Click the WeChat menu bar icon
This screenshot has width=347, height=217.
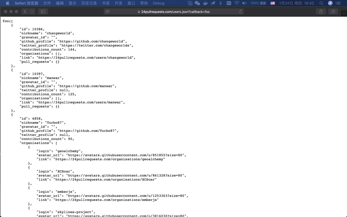tap(197, 3)
